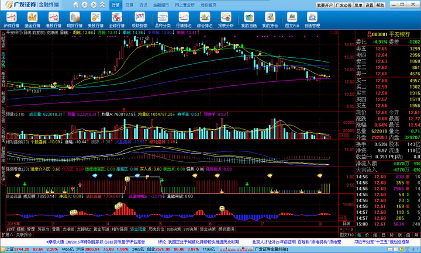Click the chart zoom-in plus button
The width and height of the screenshot is (421, 253).
point(341,229)
